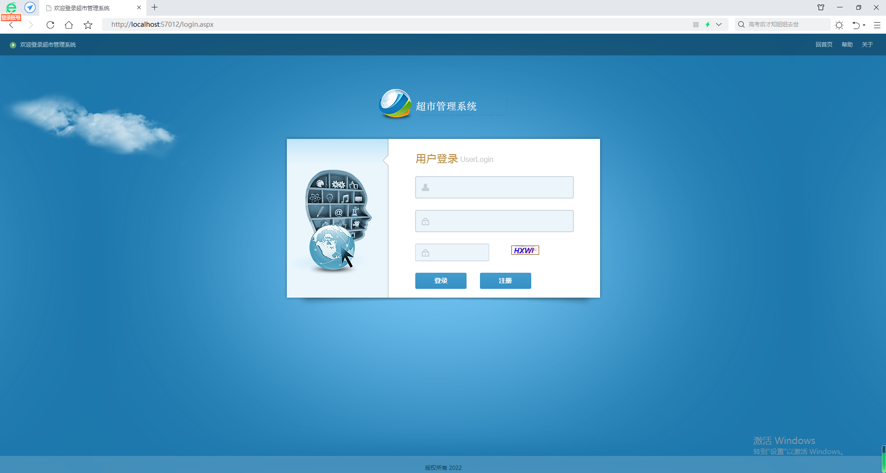The width and height of the screenshot is (886, 473).
Task: Click the blue compass icon in title bar
Action: 30,7
